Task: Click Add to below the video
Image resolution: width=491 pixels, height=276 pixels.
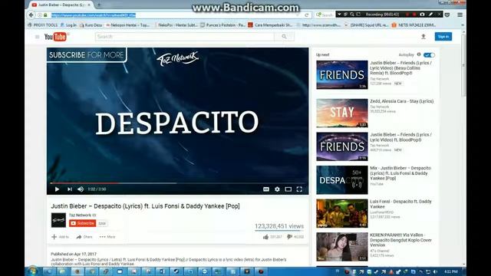Action: coord(60,237)
